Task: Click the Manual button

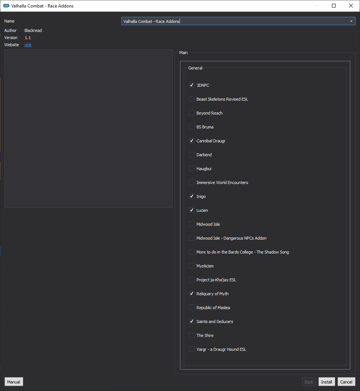Action: [x=14, y=382]
